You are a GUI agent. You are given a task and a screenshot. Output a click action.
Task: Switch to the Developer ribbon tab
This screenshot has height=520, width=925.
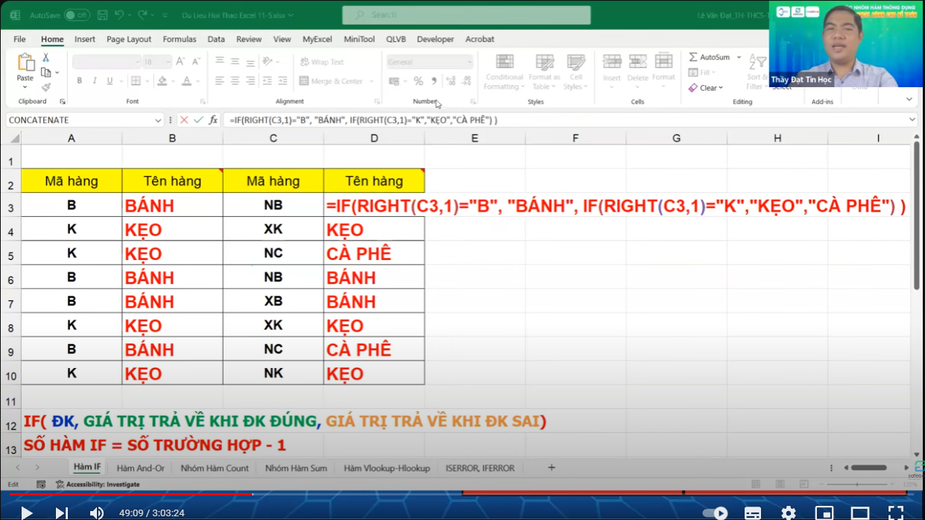pos(435,39)
